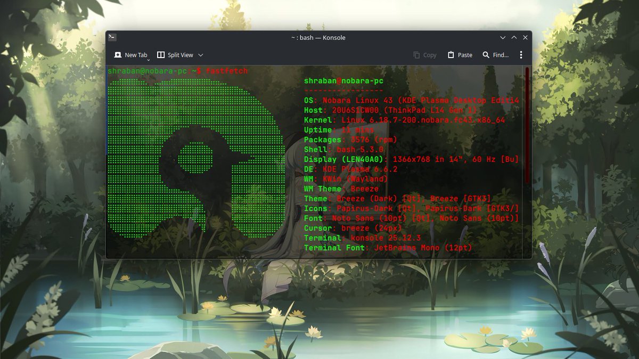Expand the Split View dropdown arrow
This screenshot has height=359, width=639.
point(201,55)
